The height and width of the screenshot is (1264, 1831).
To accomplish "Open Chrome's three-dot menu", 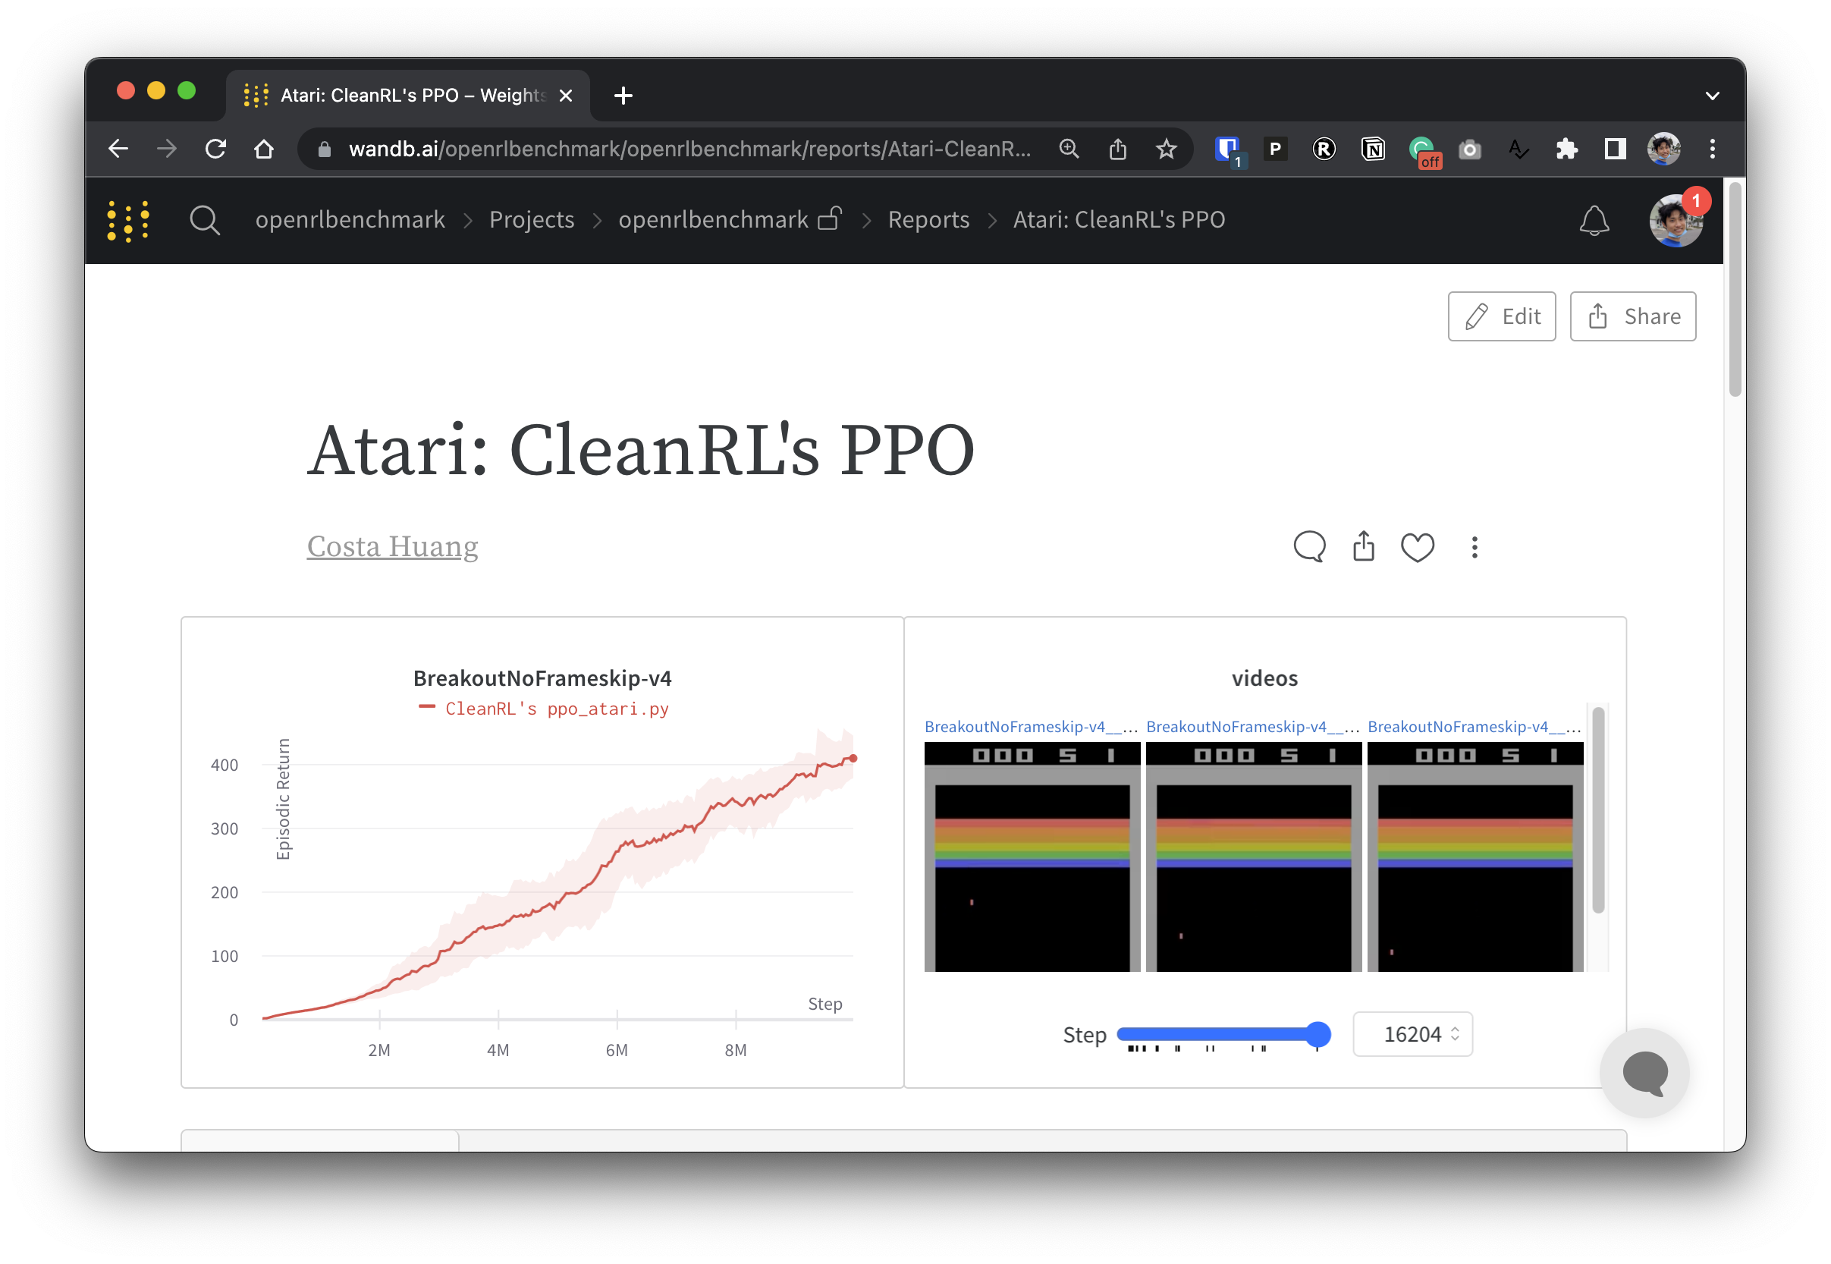I will click(1712, 149).
